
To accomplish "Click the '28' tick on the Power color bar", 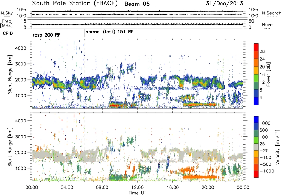I will [262, 51].
